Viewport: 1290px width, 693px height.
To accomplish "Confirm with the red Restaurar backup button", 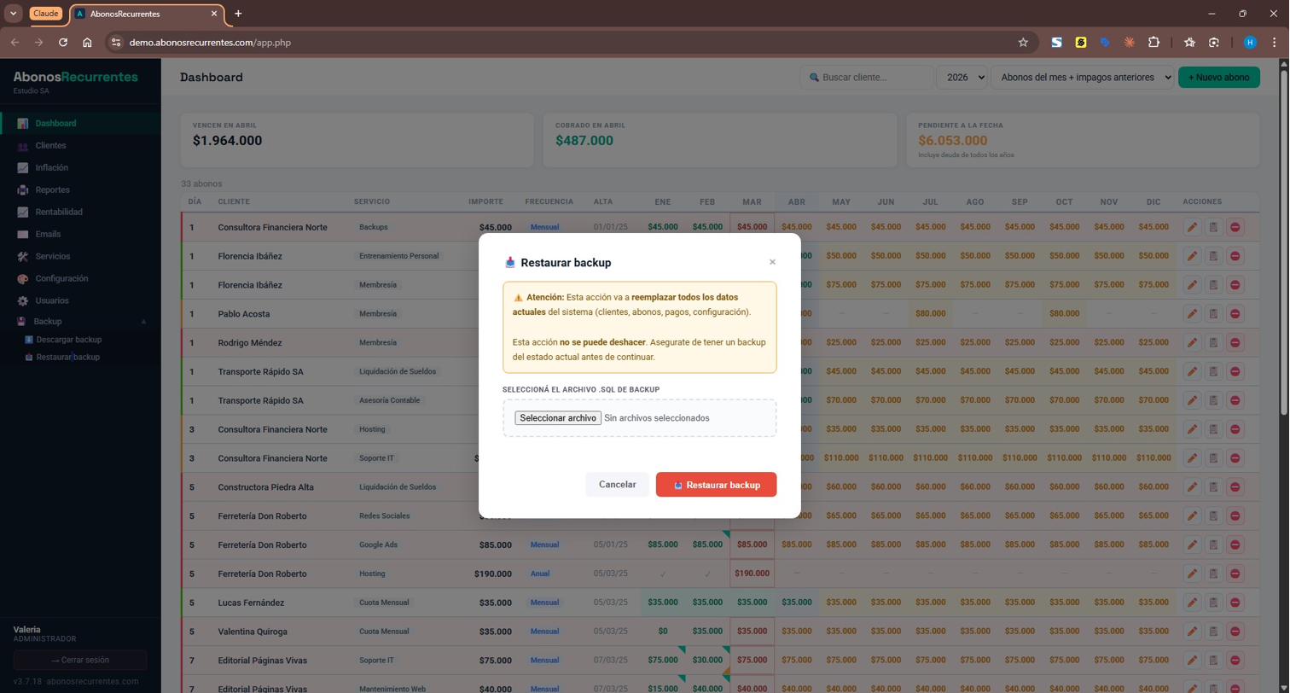I will coord(716,485).
